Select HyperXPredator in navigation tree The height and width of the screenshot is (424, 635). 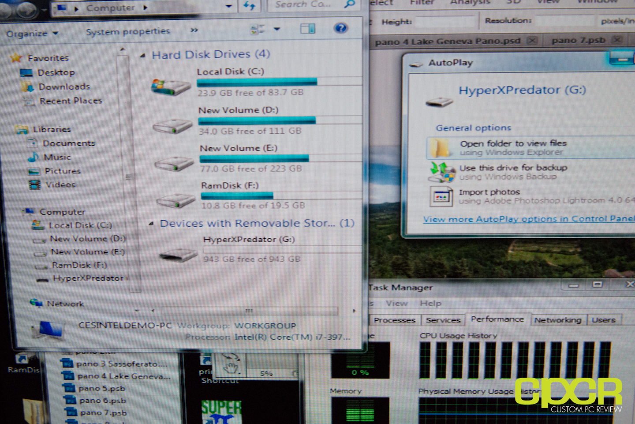click(88, 278)
